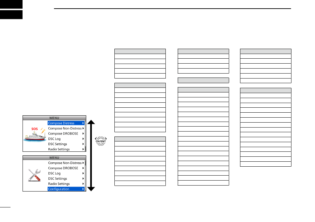The height and width of the screenshot is (222, 315).
Task: Expand the arrow beside DSC Settings in the tools-icon menu
Action: point(83,179)
